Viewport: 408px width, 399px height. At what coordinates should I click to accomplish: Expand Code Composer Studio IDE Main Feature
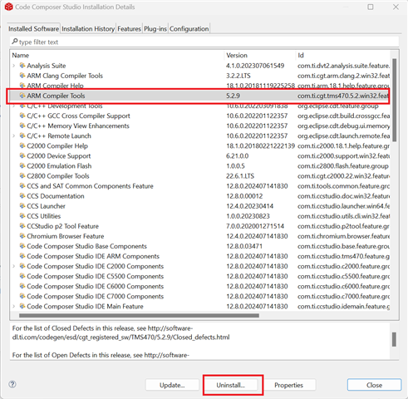pos(14,306)
